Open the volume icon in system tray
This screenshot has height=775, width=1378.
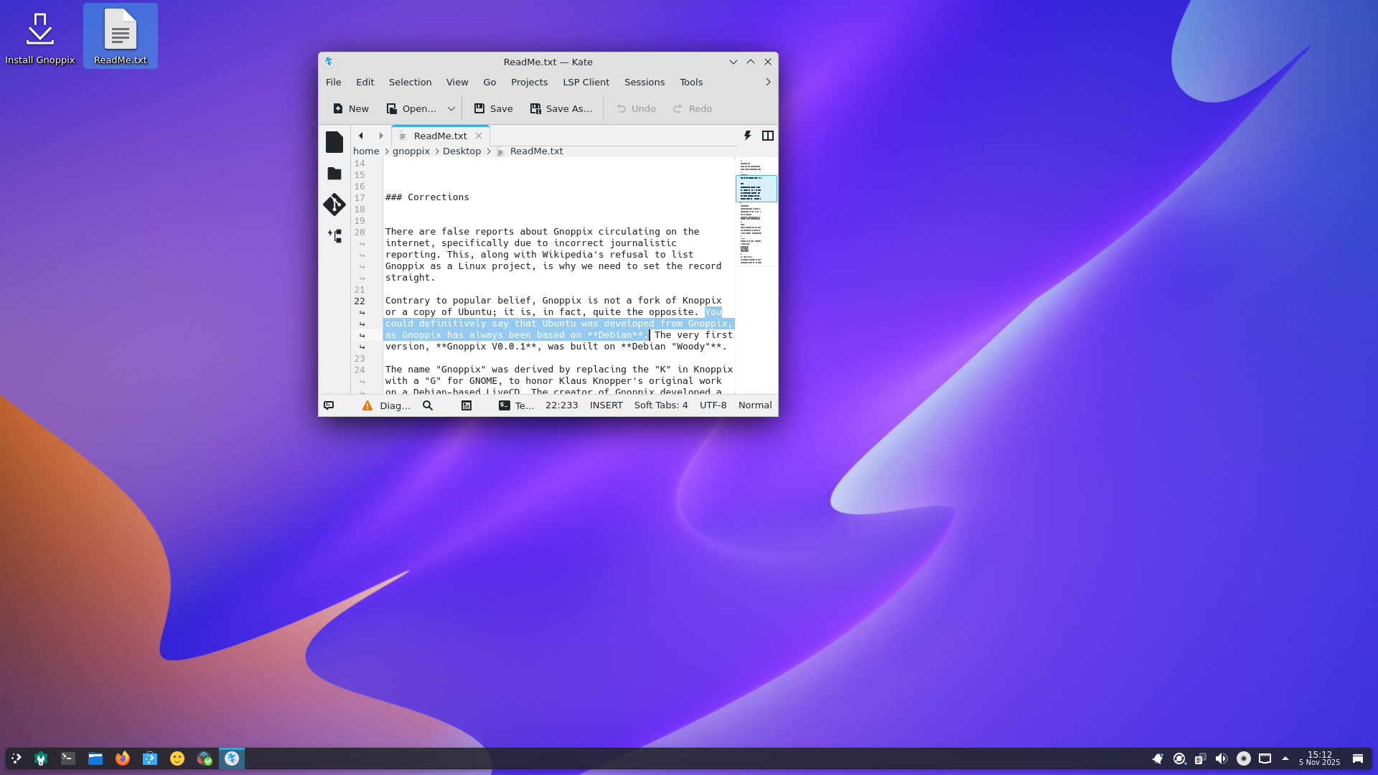click(1222, 758)
